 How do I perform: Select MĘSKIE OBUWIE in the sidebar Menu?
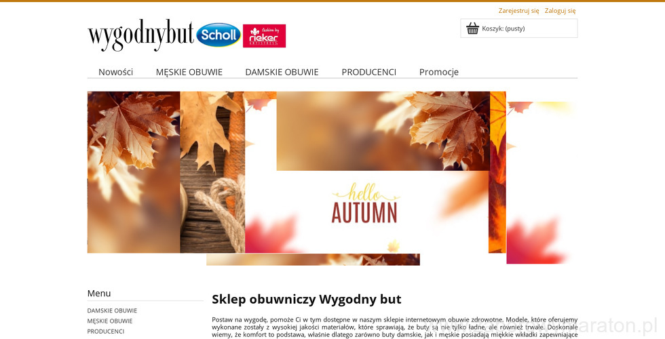(x=110, y=321)
